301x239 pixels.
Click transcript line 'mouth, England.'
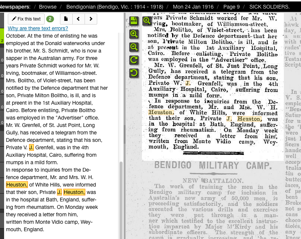[25, 230]
